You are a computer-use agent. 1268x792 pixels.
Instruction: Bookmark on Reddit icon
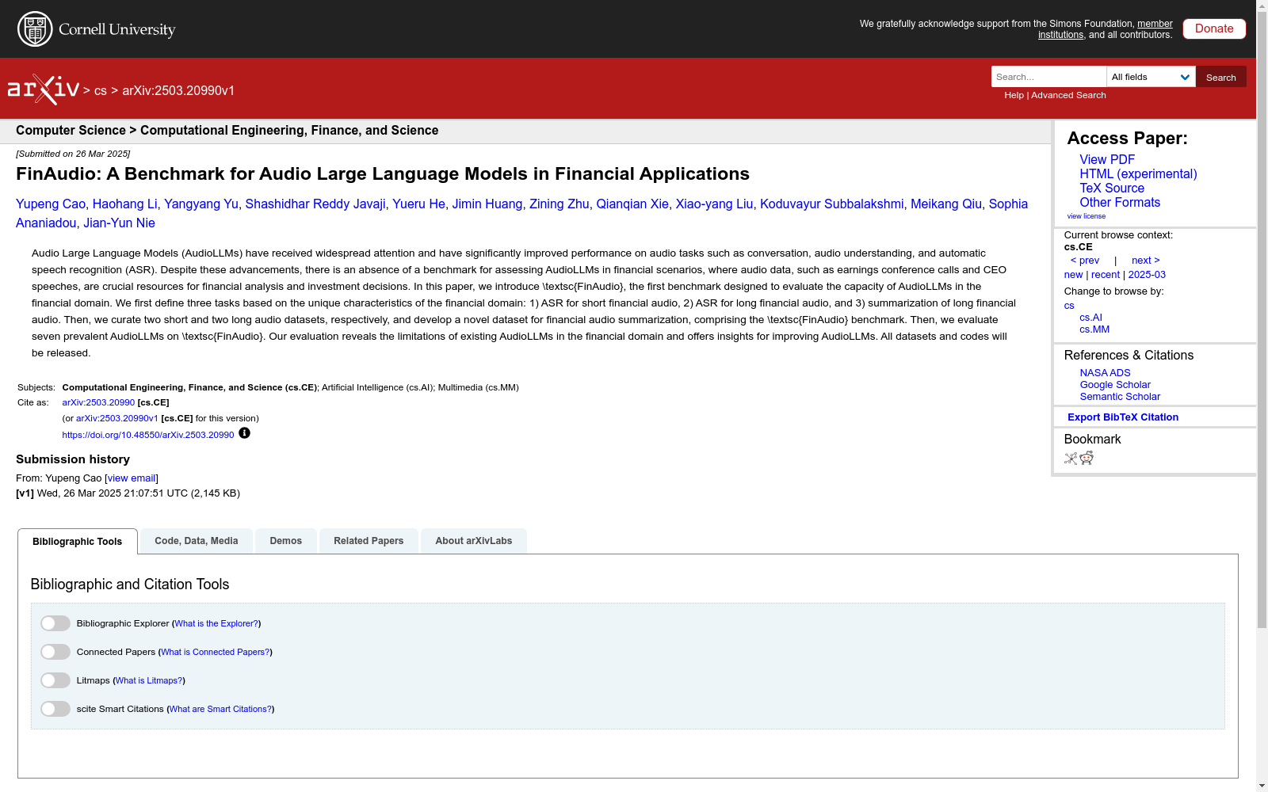pyautogui.click(x=1087, y=458)
